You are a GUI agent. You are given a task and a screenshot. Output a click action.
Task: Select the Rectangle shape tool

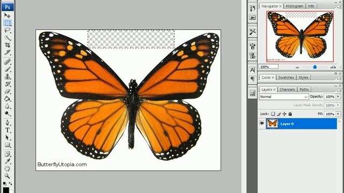[x=7, y=145]
